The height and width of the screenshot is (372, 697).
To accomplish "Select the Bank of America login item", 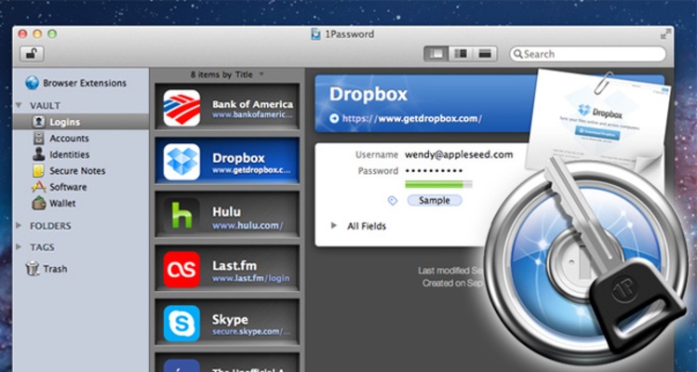I will point(227,107).
